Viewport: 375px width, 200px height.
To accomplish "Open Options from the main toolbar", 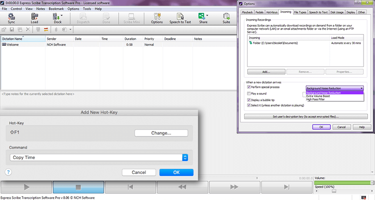I will coord(157,18).
